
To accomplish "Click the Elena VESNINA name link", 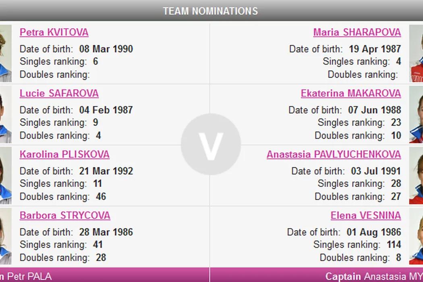I will tap(365, 216).
